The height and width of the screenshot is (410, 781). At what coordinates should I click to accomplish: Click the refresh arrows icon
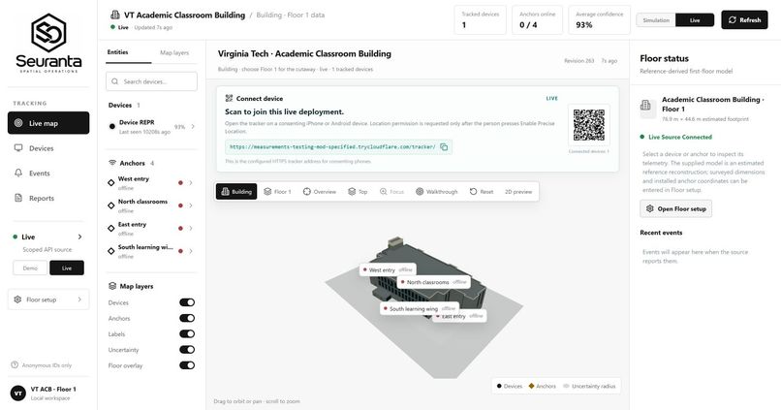tap(733, 20)
